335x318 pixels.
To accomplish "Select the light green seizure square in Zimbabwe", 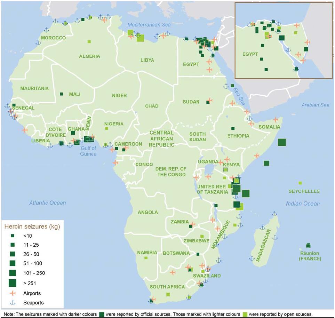I will click(x=202, y=236).
